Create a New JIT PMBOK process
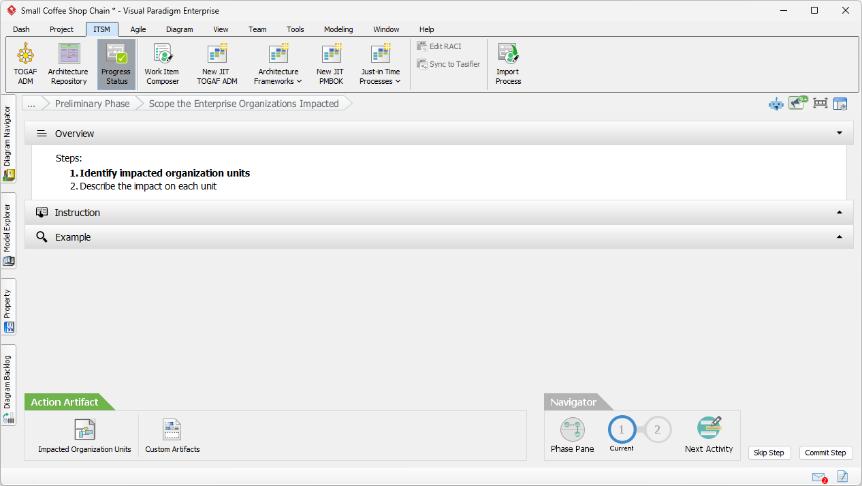Screen dimensions: 862x486 point(330,64)
